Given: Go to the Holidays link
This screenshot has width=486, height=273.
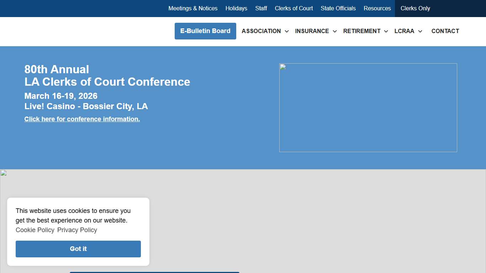Looking at the screenshot, I should pos(236,8).
